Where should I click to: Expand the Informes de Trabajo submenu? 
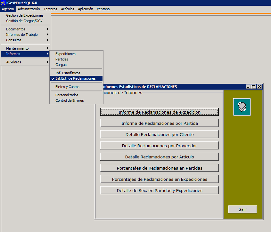point(22,35)
